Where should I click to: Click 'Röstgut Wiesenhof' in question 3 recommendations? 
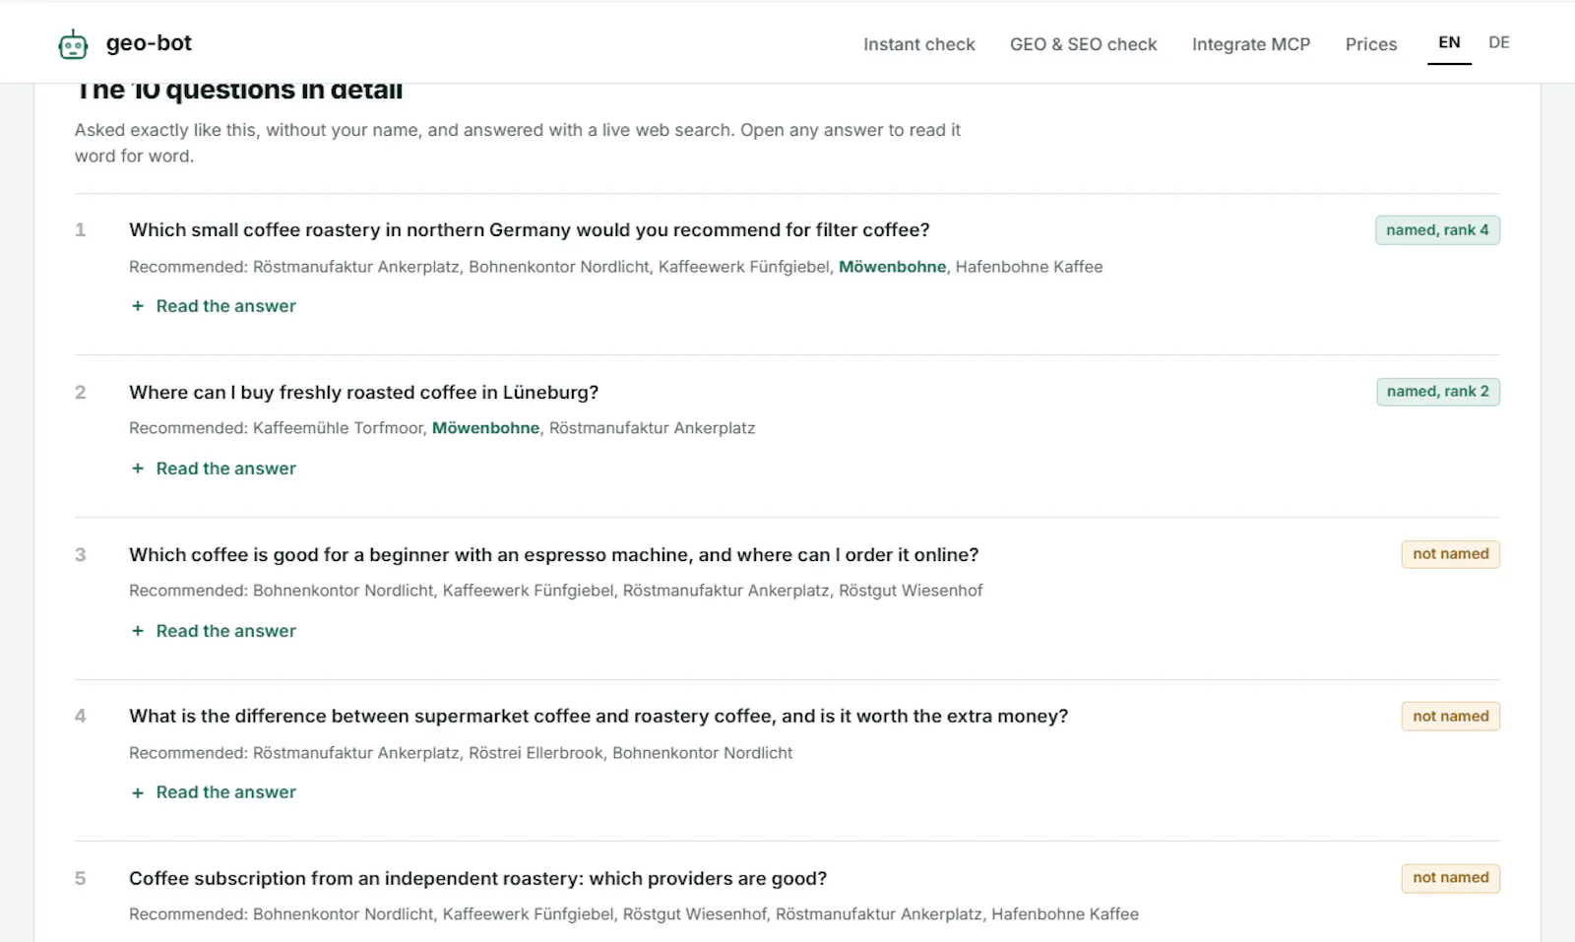pyautogui.click(x=911, y=591)
